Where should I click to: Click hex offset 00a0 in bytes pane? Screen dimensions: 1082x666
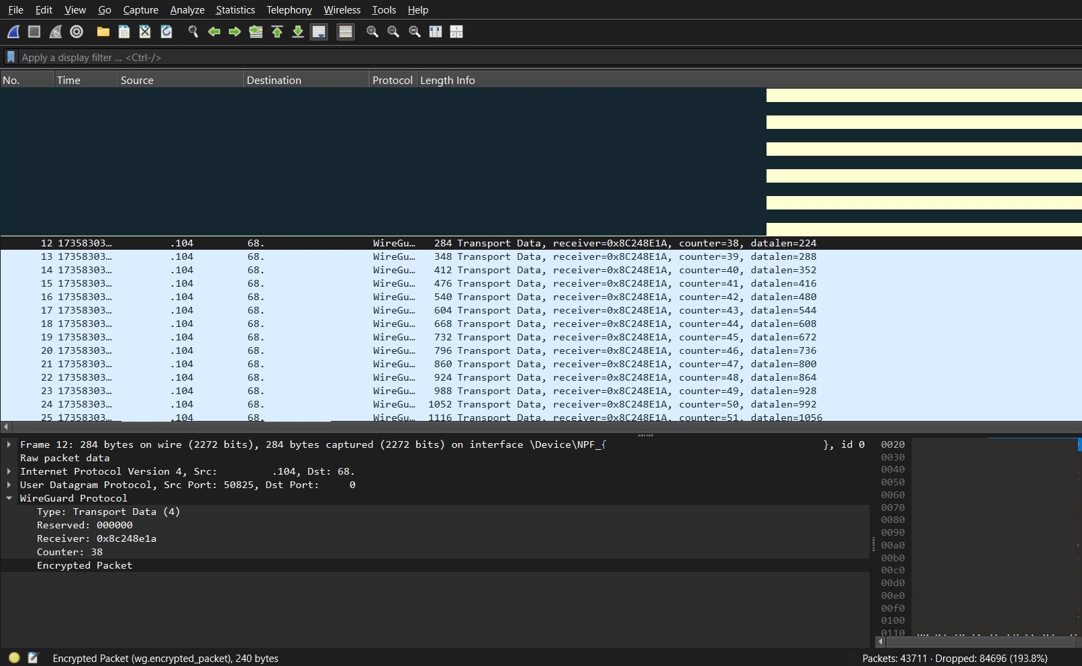[893, 545]
